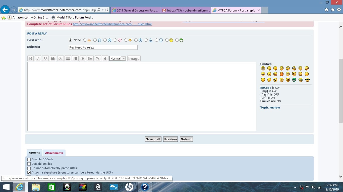Expand the address bar search dropdown arrow
343x192 pixels.
[103, 10]
